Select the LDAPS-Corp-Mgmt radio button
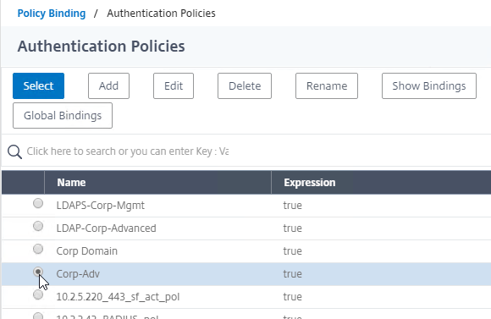Viewport: 491px width, 319px height. 38,203
